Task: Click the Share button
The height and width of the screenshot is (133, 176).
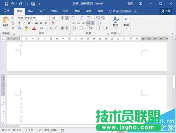Action: coord(166,11)
